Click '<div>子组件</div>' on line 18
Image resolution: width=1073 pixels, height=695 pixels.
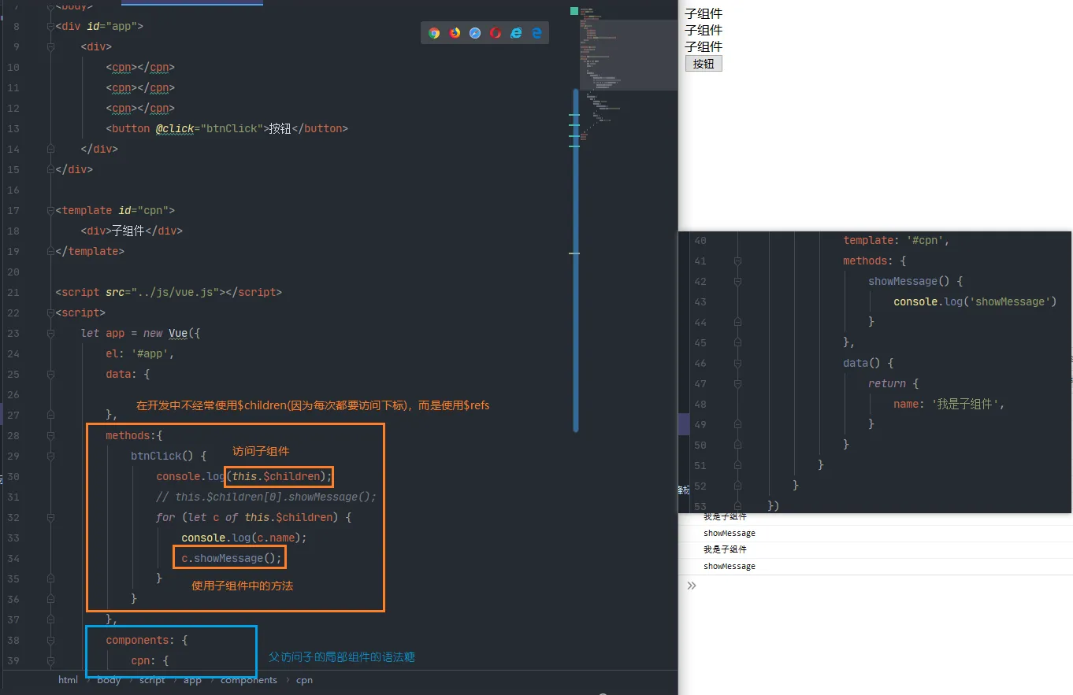[132, 231]
